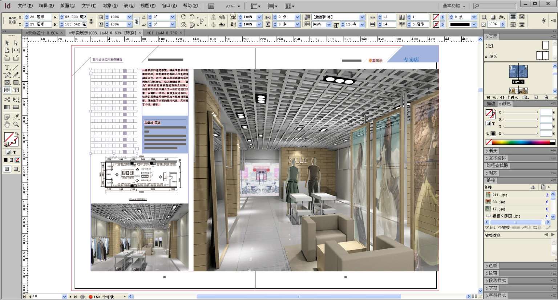558x300 pixels.
Task: Select the Type tool in the toolbox
Action: point(7,68)
